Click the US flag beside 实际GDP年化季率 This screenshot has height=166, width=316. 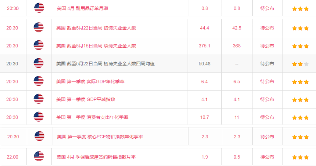[x=39, y=81]
